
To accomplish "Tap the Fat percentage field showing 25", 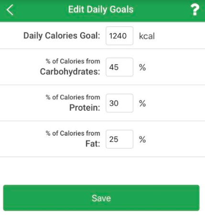I will [119, 139].
